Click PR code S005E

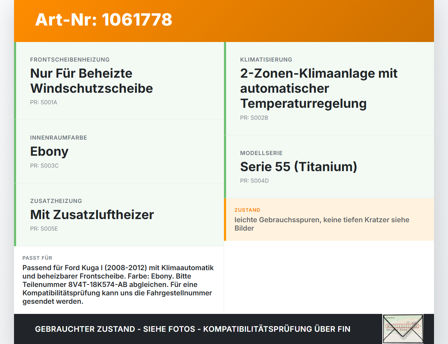[44, 229]
